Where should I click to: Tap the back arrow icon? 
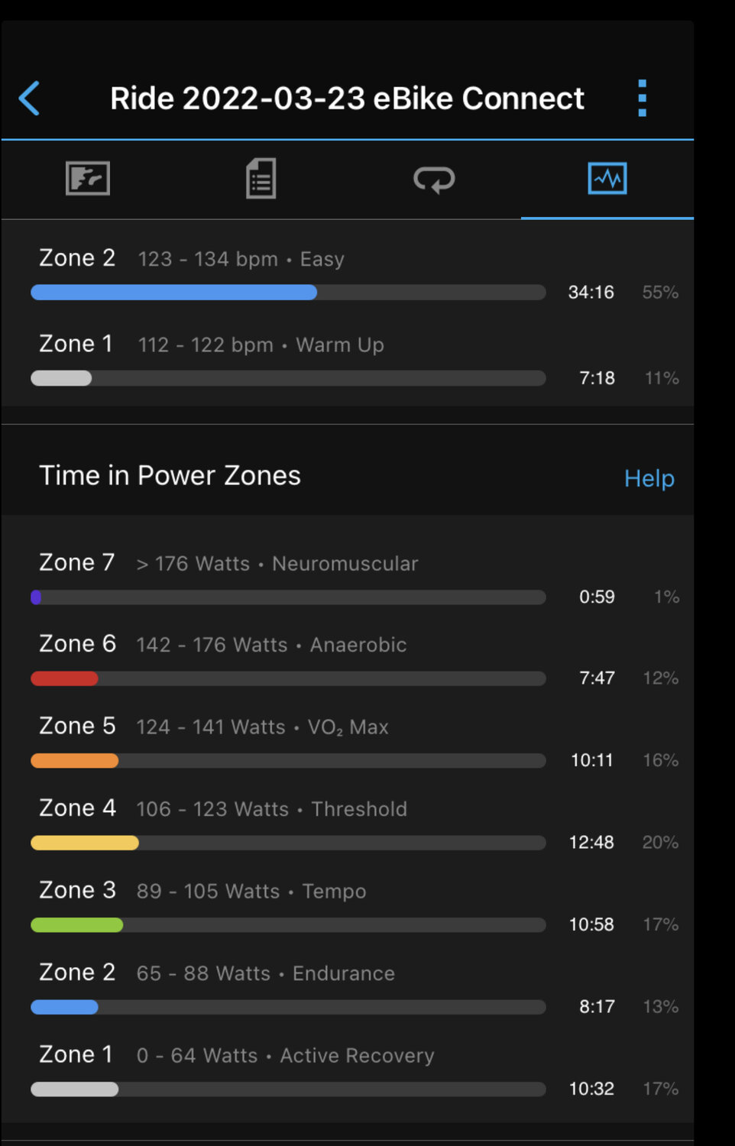click(x=29, y=99)
